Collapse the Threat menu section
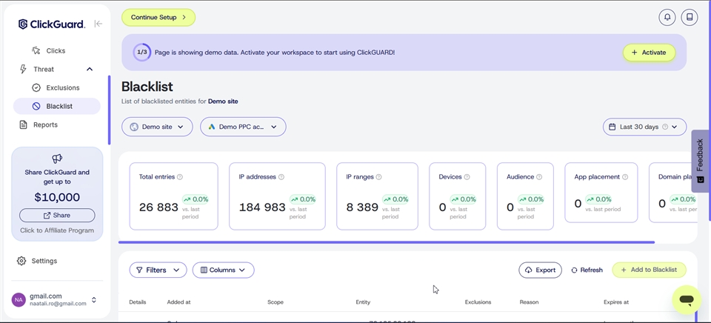 point(90,70)
